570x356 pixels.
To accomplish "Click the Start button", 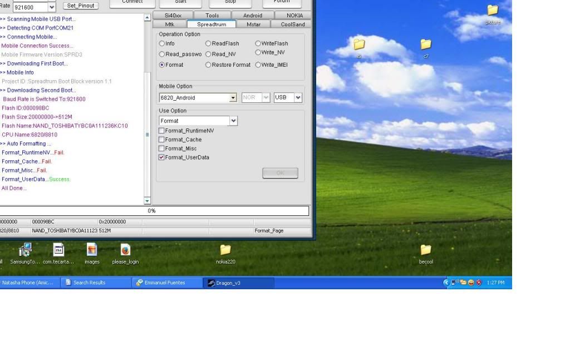I will pyautogui.click(x=180, y=3).
